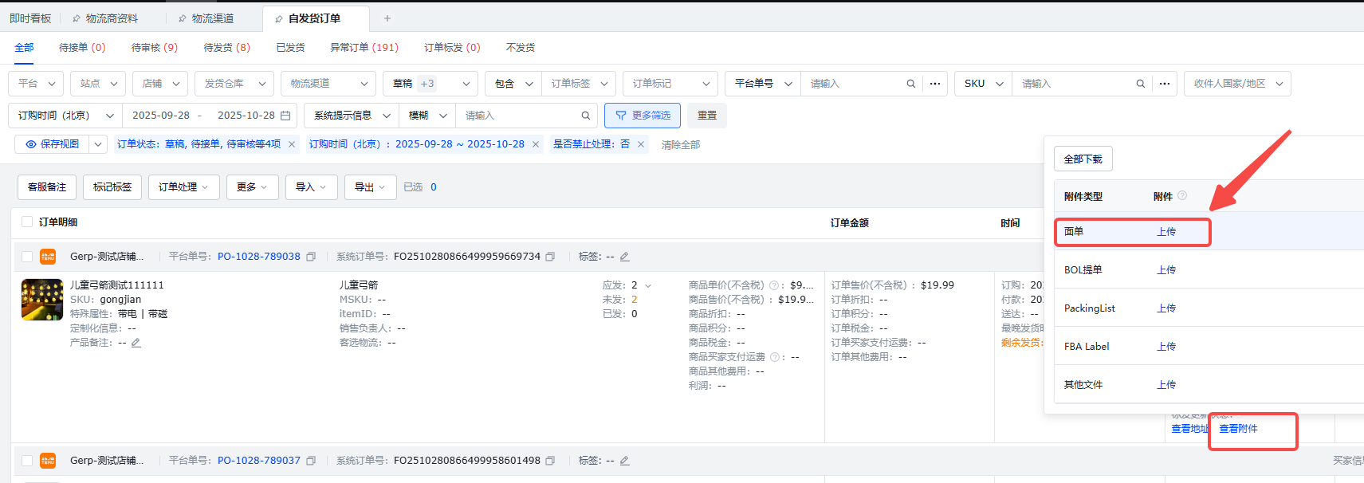Edit tags for order PO-1028-789038
1364x483 pixels.
[x=625, y=257]
